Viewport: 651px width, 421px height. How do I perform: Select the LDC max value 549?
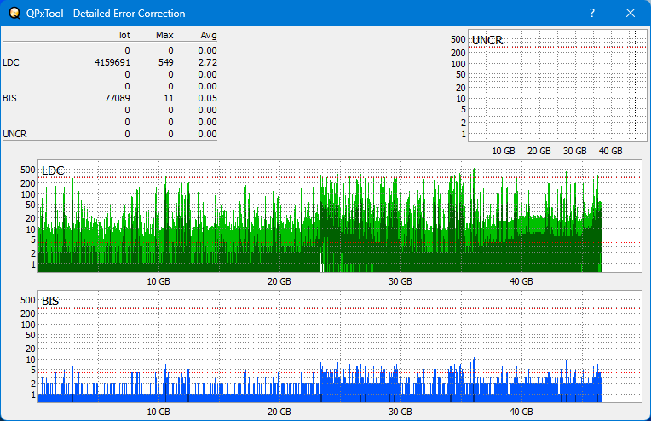[x=165, y=62]
